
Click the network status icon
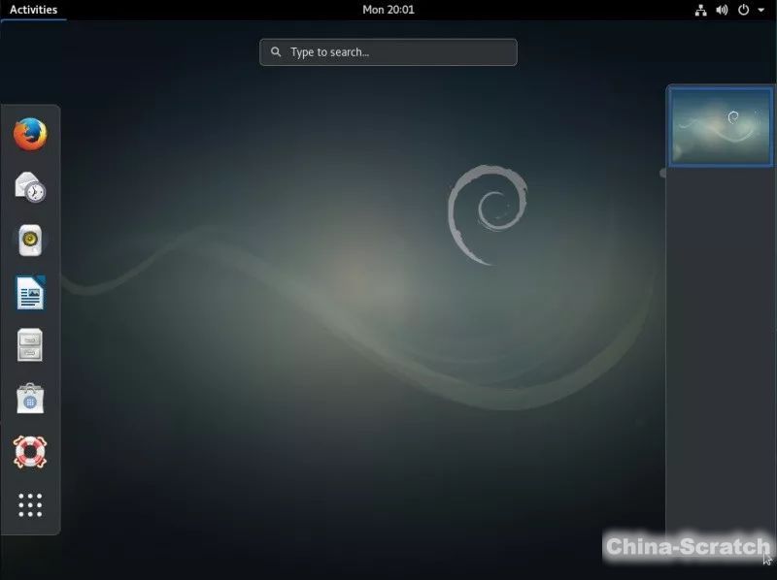click(701, 10)
